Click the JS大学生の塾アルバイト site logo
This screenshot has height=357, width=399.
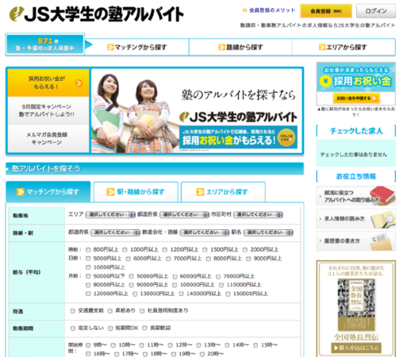pyautogui.click(x=97, y=14)
